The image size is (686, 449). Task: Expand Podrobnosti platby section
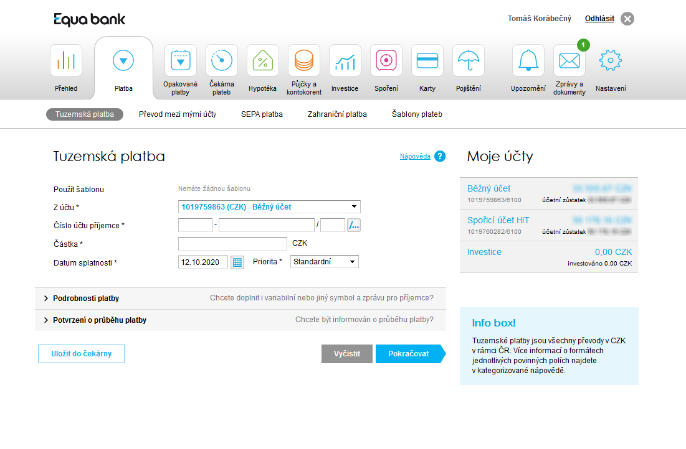(x=86, y=299)
